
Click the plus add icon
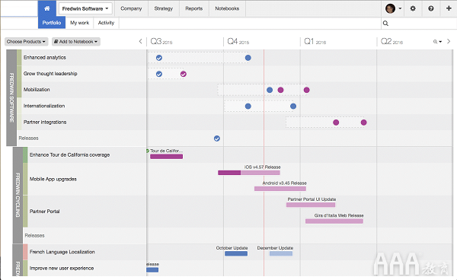tap(449, 8)
